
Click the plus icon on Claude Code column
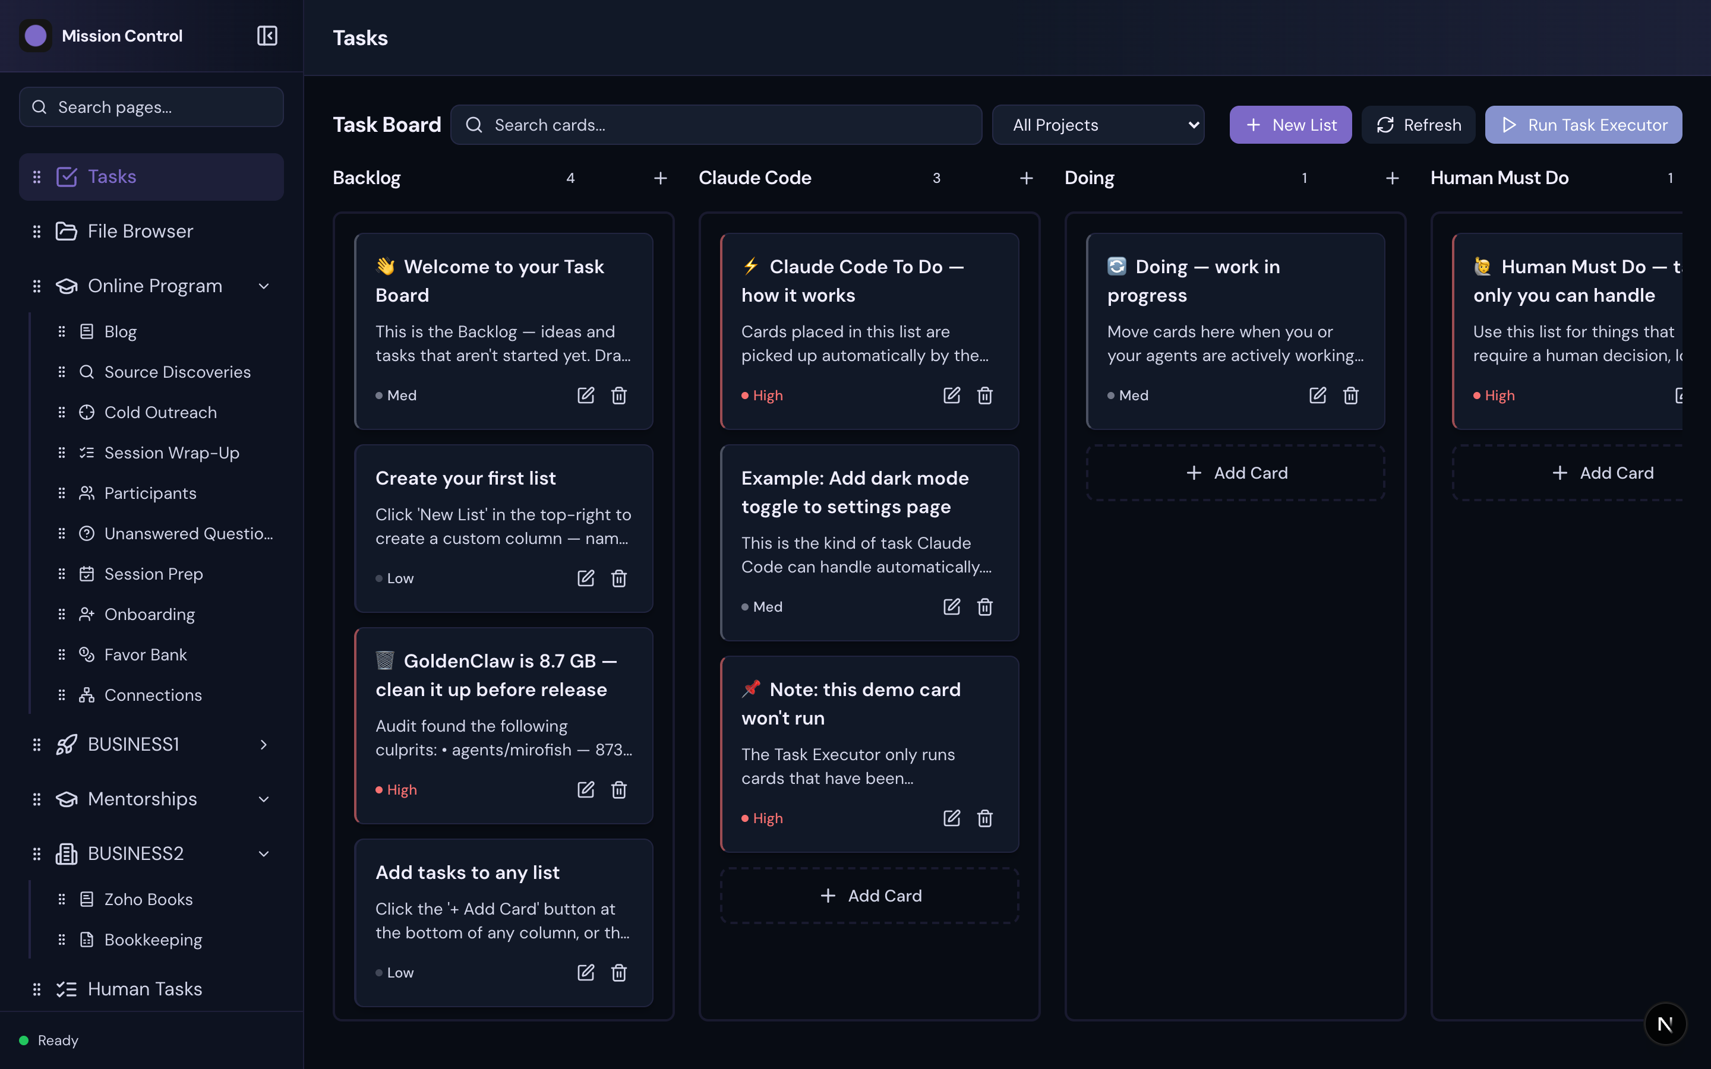coord(1027,178)
